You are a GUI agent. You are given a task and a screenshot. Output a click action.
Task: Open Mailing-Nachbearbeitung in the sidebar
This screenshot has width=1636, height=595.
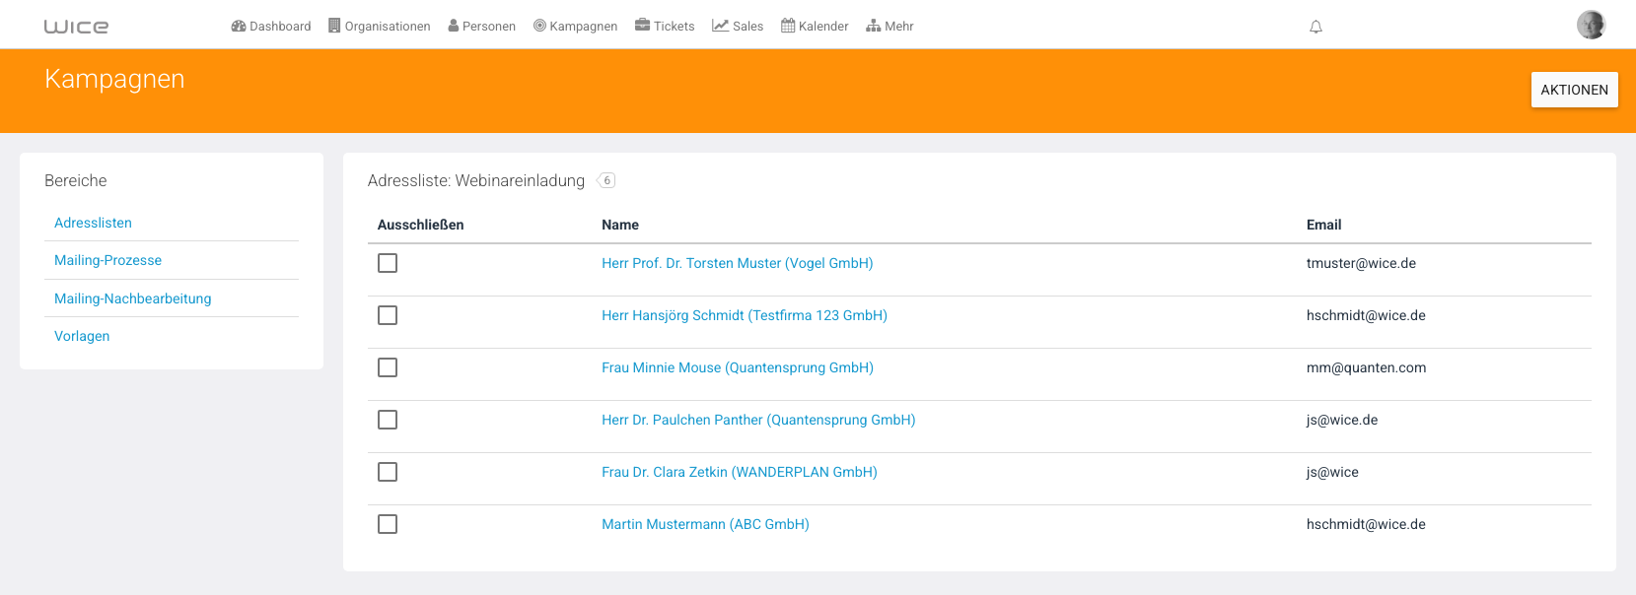coord(132,298)
